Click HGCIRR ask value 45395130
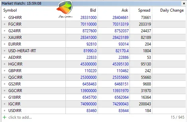 pos(121,64)
